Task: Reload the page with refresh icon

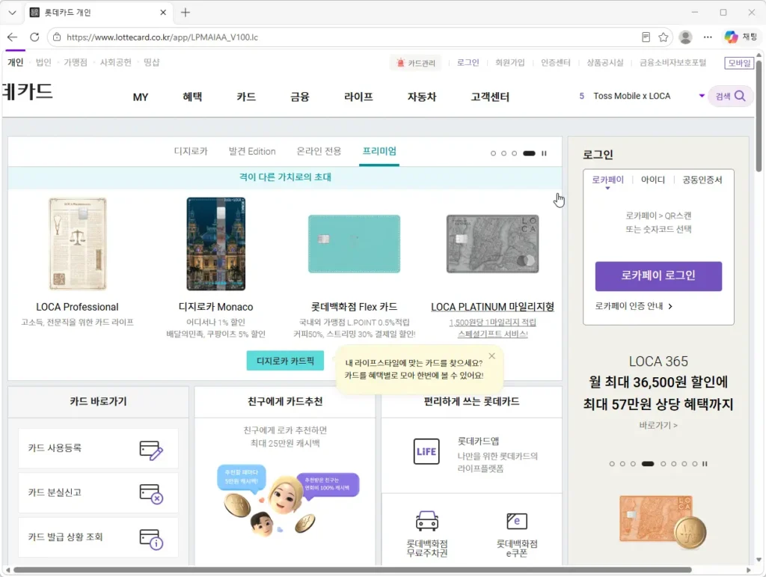Action: pyautogui.click(x=34, y=37)
